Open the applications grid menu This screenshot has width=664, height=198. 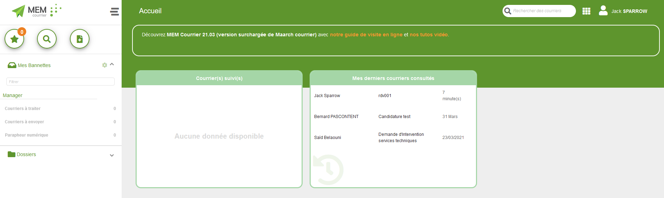(586, 11)
